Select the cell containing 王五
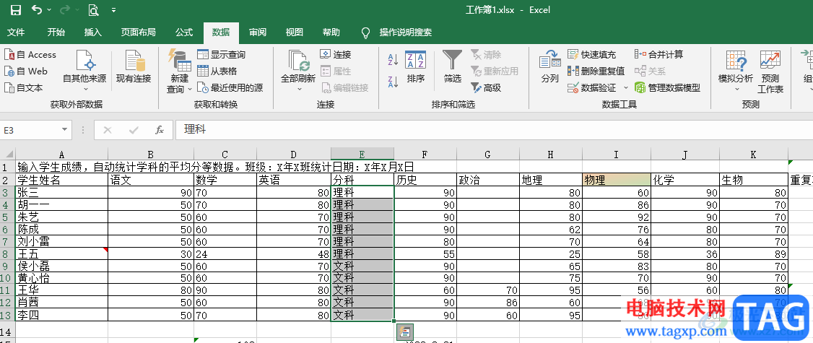813x343 pixels. [x=61, y=253]
